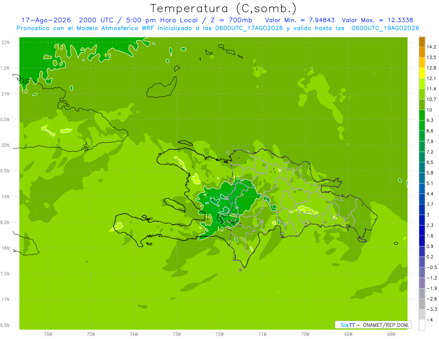This screenshot has height=339, width=439.
Task: Click the 75W longitude axis label
Action: [91, 334]
